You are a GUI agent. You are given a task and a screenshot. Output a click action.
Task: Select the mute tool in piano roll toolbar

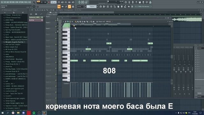point(84,22)
